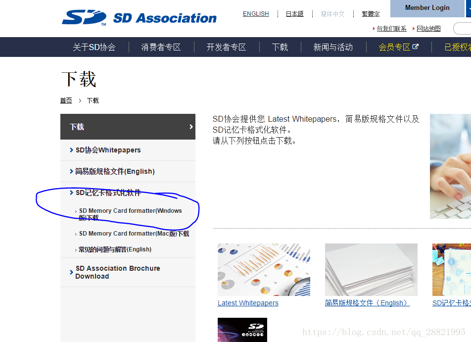471x342 pixels.
Task: Click the Latest Whitepapers charts thumbnail
Action: pyautogui.click(x=264, y=270)
